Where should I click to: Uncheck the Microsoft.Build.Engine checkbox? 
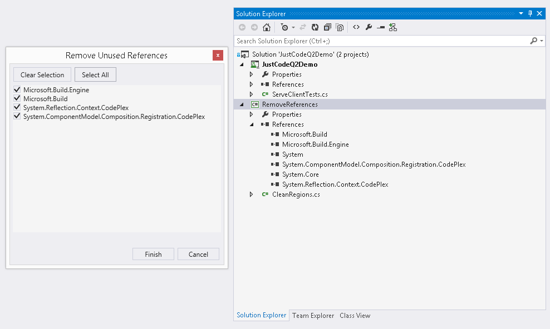pyautogui.click(x=17, y=89)
